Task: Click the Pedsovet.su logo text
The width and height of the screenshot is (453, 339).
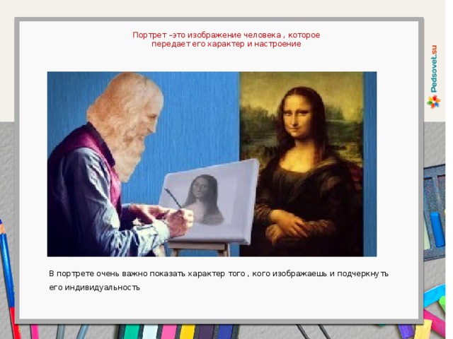Action: 434,69
